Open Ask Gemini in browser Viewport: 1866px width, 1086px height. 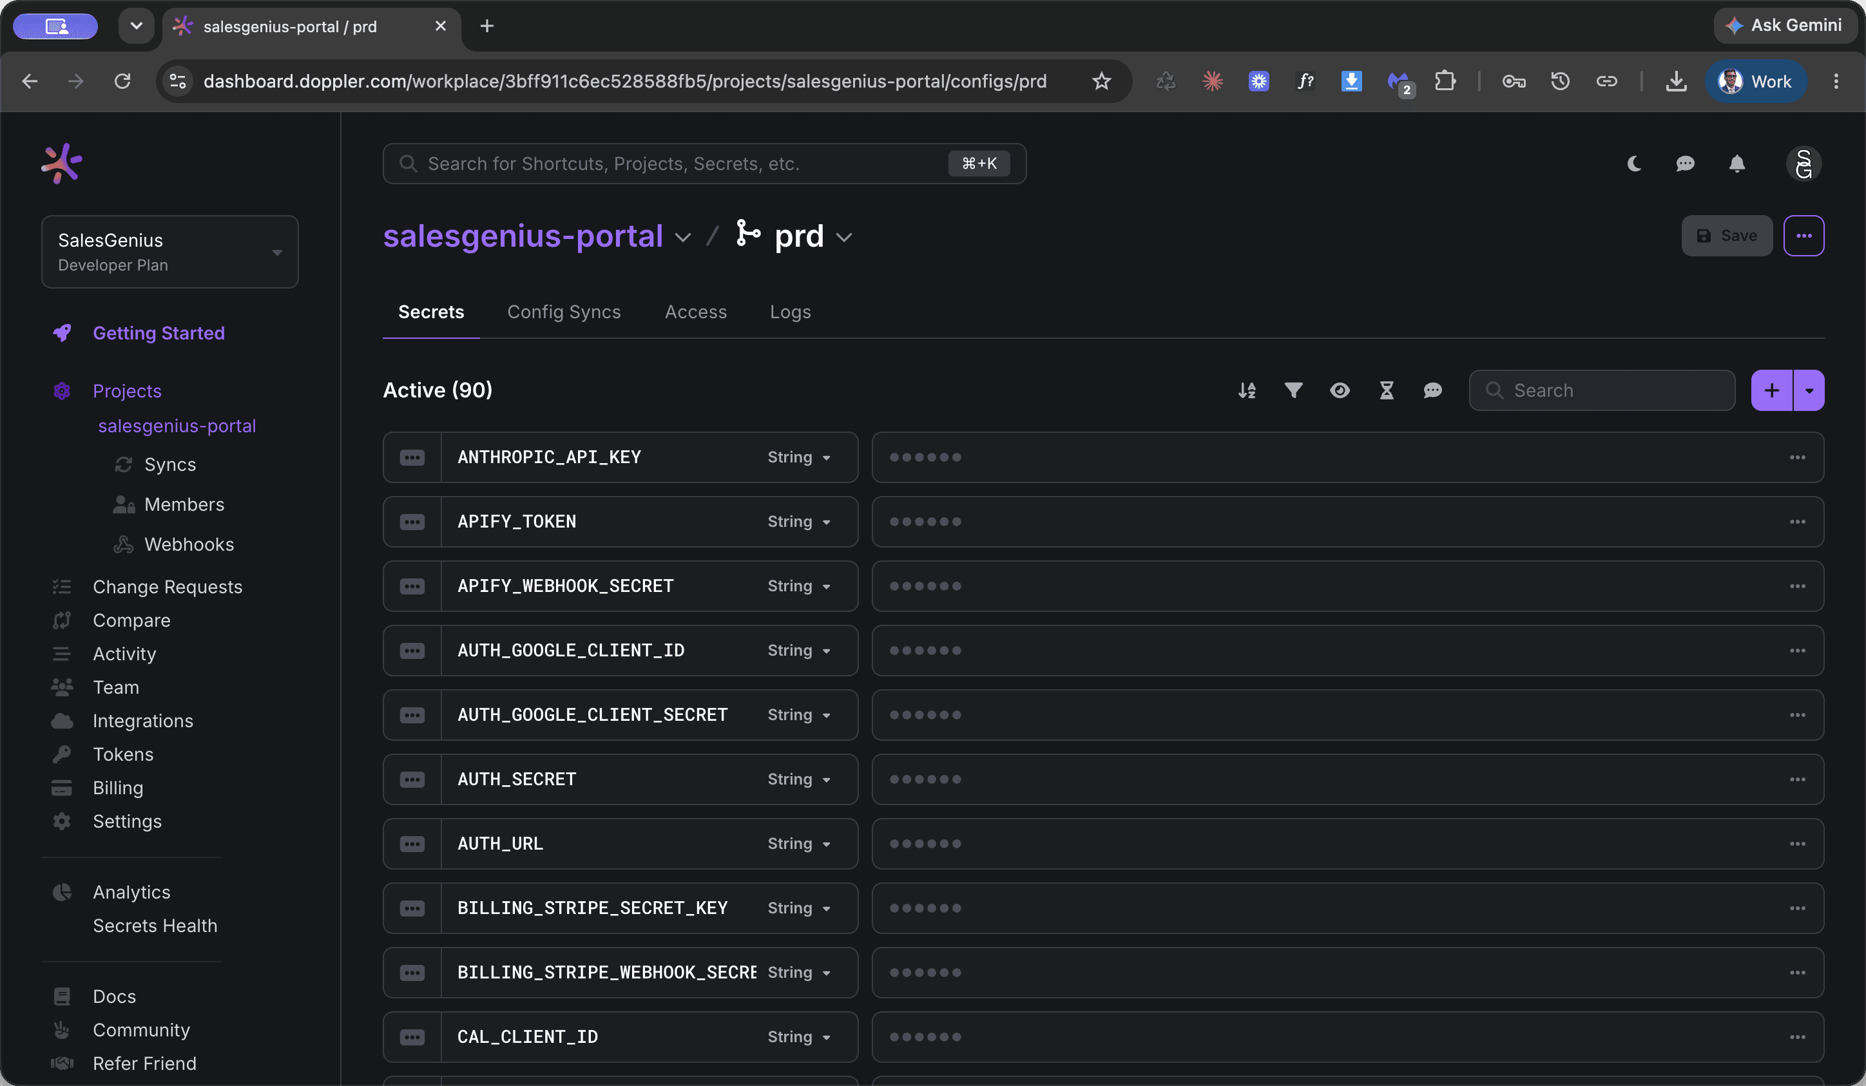(x=1785, y=26)
